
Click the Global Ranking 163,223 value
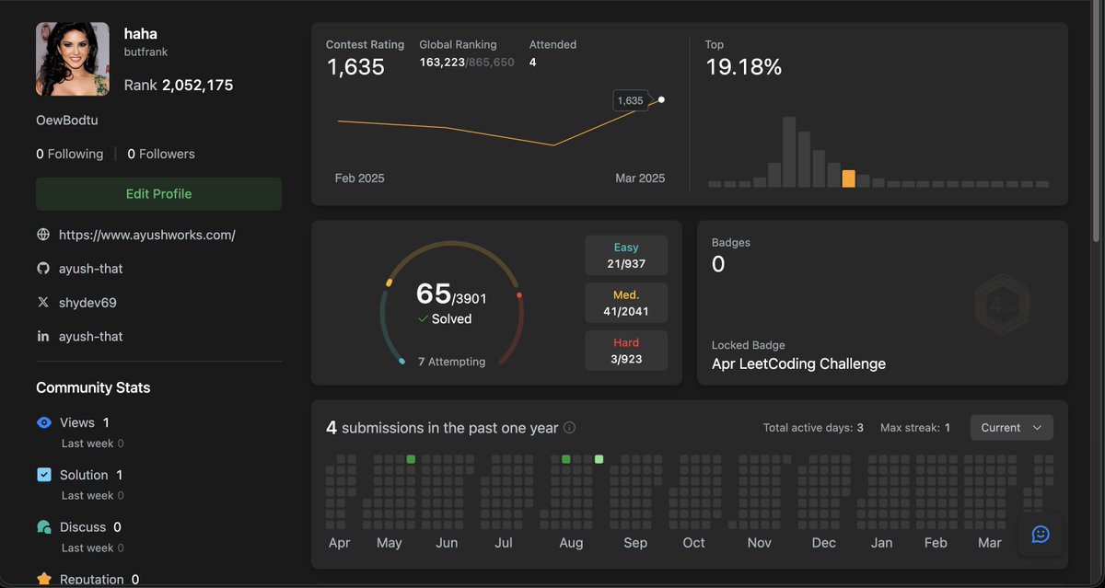(x=442, y=63)
